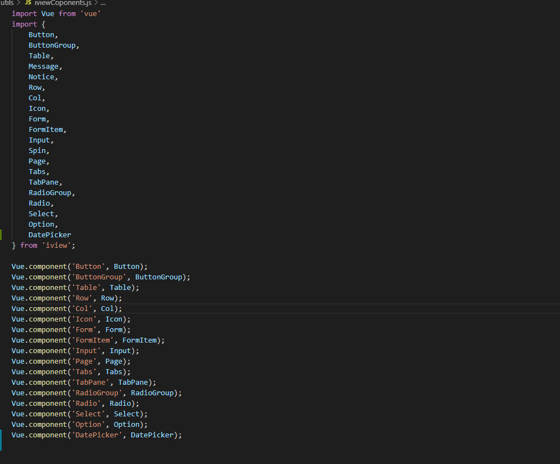The height and width of the screenshot is (464, 560).
Task: Click Notice in the import list
Action: point(42,77)
